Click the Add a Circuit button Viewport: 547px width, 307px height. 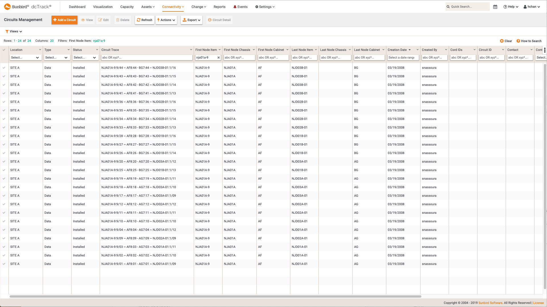[x=64, y=20]
